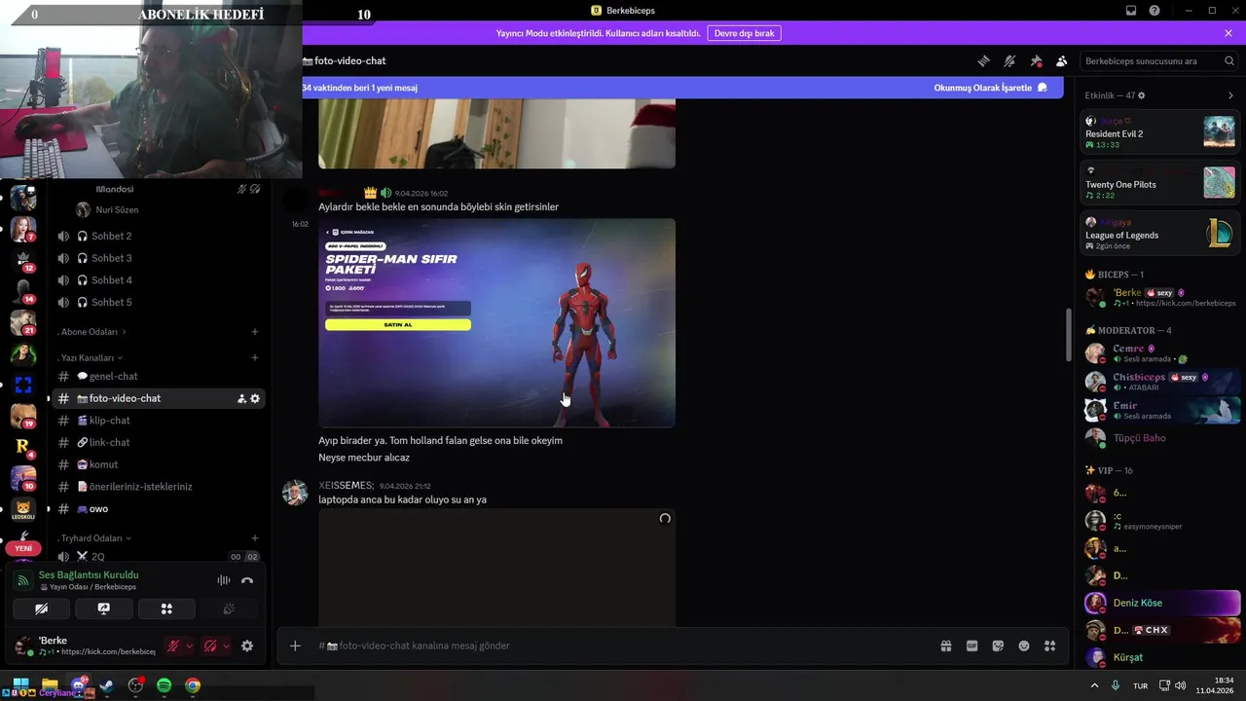Add channel to Yazı Kanalları with plus
1246x701 pixels.
click(x=255, y=357)
